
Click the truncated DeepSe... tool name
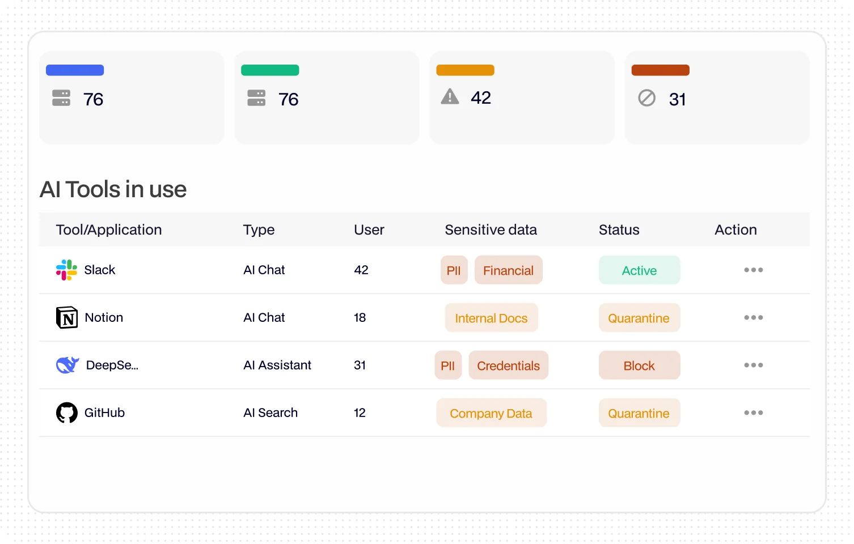coord(112,365)
